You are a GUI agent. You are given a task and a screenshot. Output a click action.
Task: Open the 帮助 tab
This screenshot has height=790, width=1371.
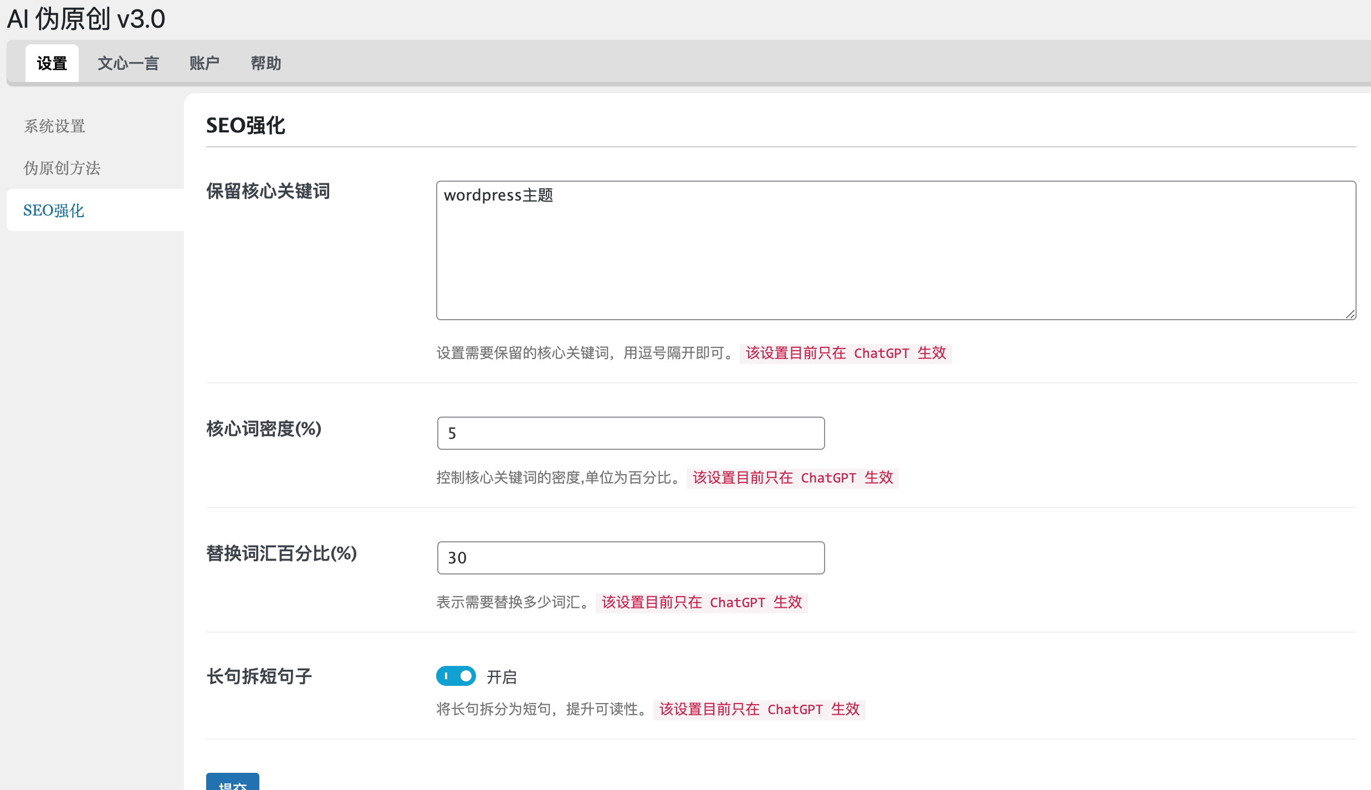click(266, 63)
